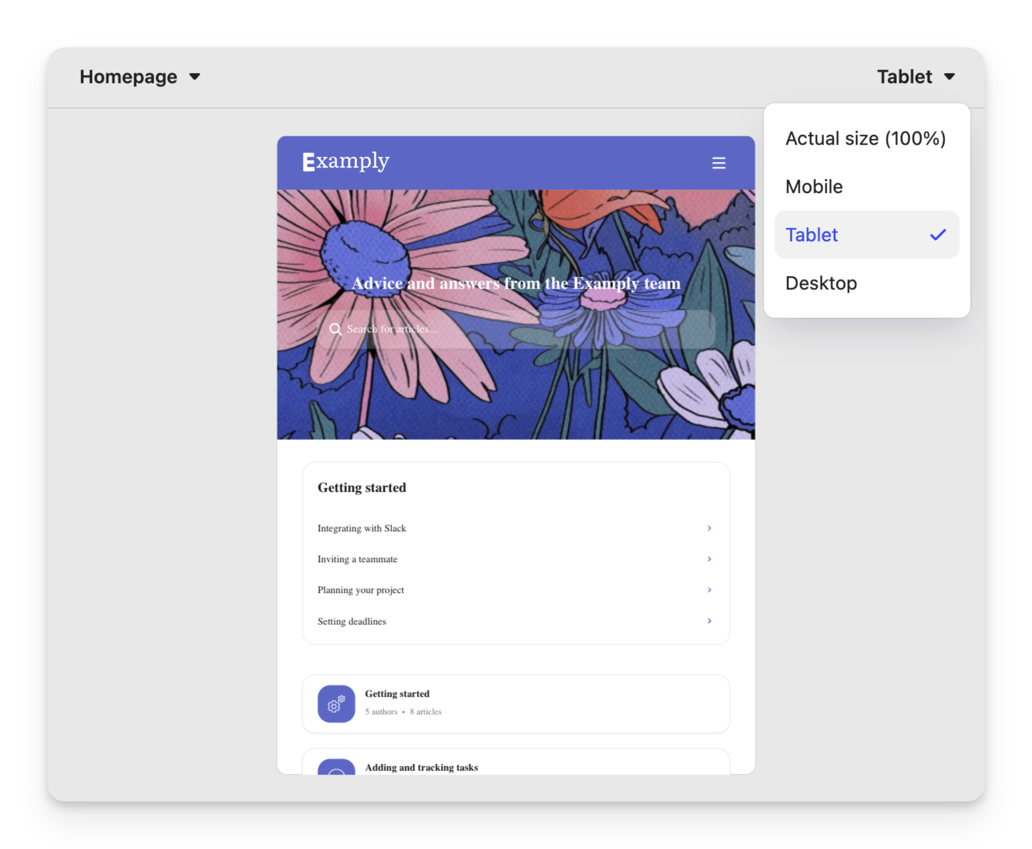
Task: Click the Search for articles field
Action: 522,329
